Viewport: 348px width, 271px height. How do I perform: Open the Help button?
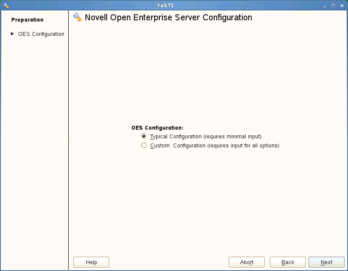coord(91,262)
